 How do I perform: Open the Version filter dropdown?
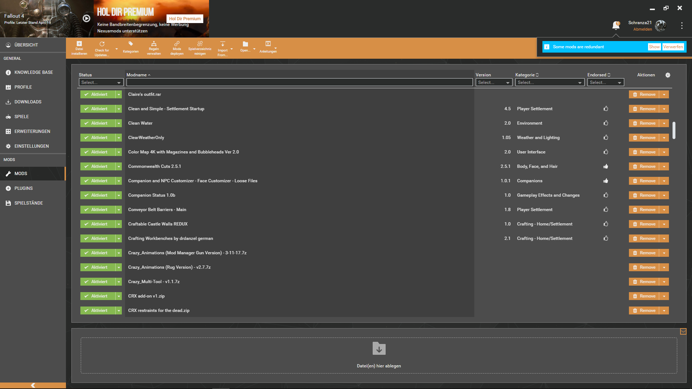tap(494, 82)
